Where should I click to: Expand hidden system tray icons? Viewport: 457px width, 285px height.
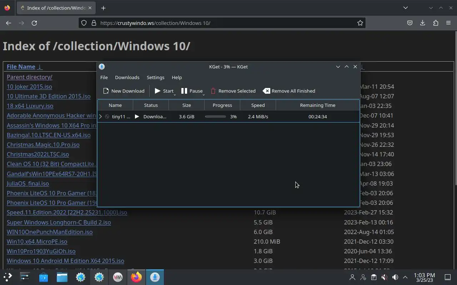[405, 277]
